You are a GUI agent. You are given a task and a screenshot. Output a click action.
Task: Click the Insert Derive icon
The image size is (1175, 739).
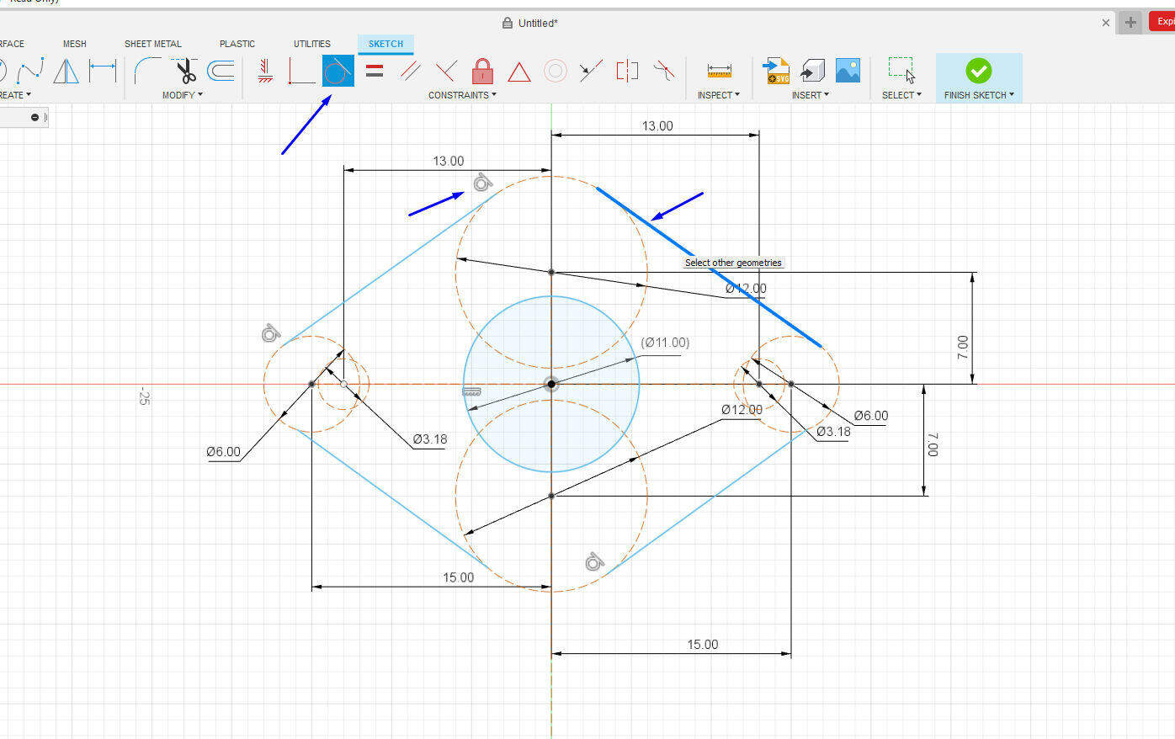tap(812, 71)
